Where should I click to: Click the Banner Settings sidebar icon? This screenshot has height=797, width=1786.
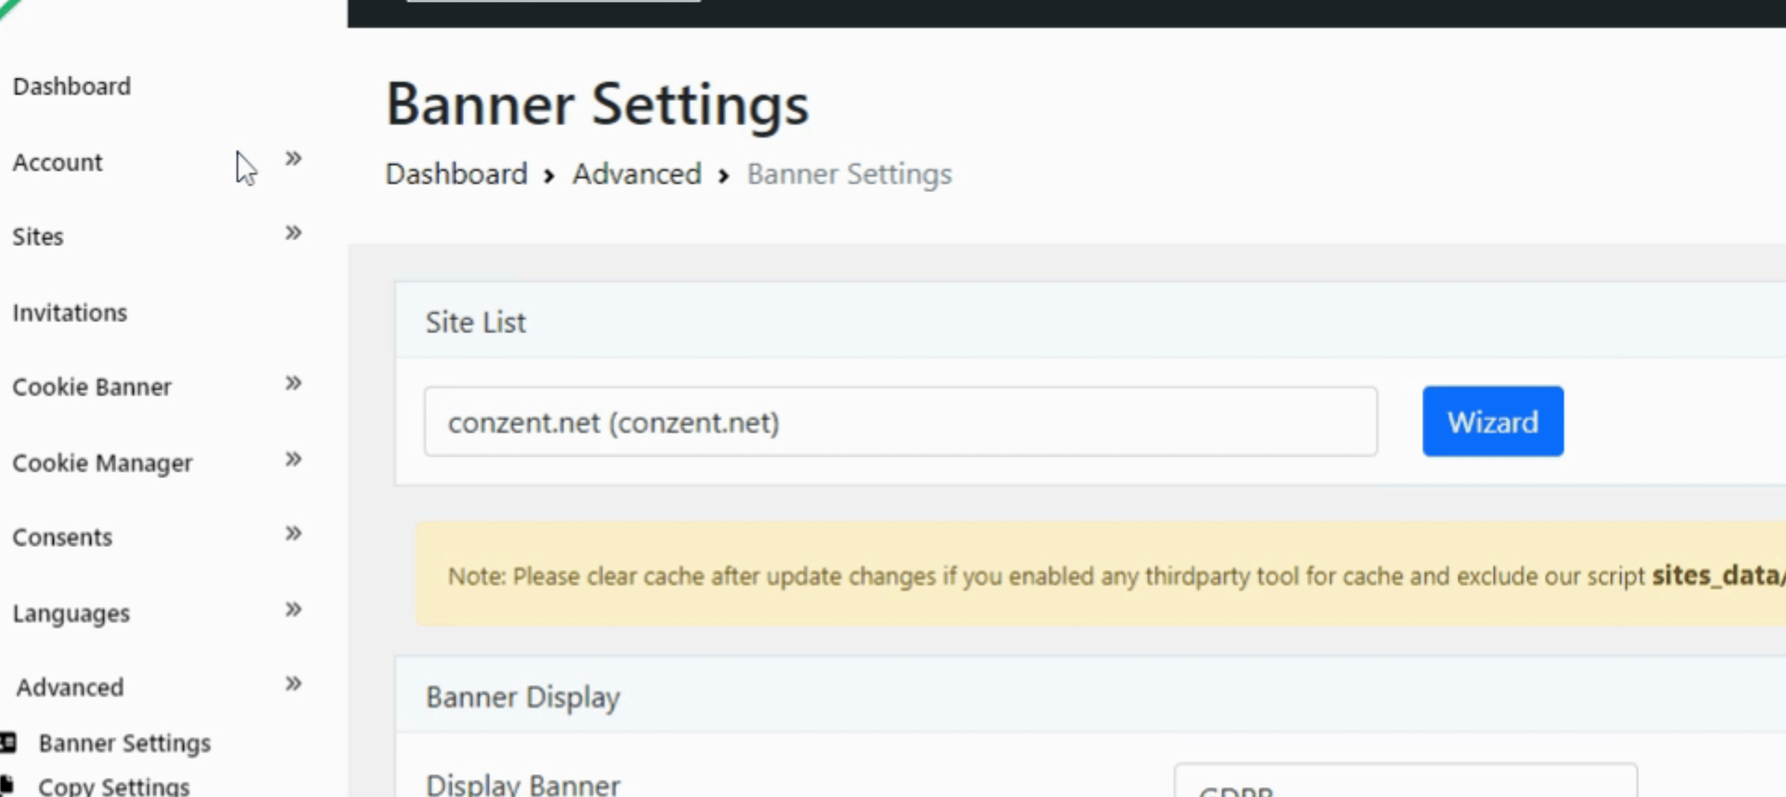pyautogui.click(x=8, y=743)
